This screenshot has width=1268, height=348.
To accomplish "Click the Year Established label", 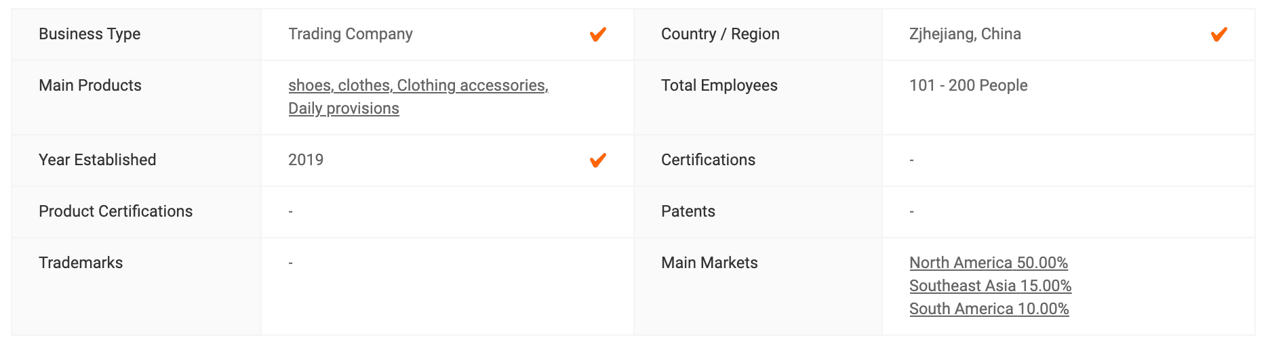I will [x=98, y=160].
